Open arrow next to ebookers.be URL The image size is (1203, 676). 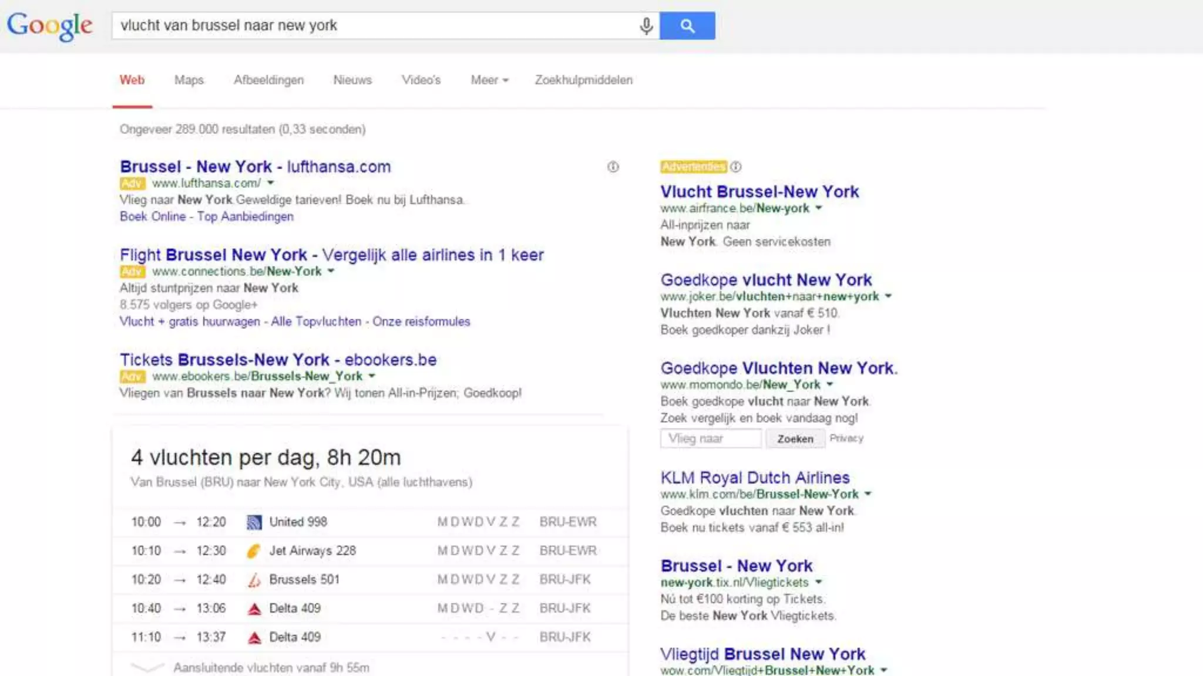(x=372, y=376)
